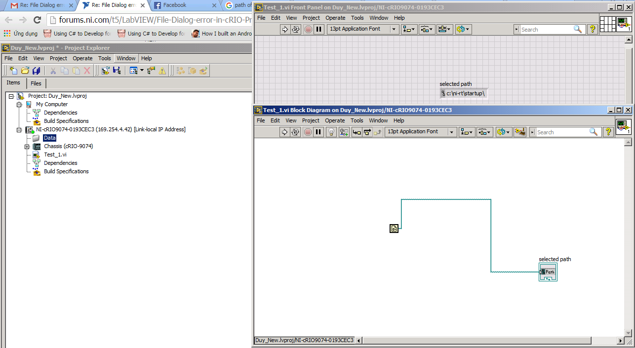Click the path constant node on diagram
Screen dimensions: 635x348
pyautogui.click(x=394, y=229)
